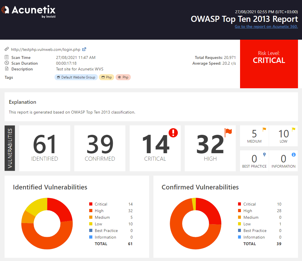302x261 pixels.
Task: Click the 0 Best Practice card
Action: (254, 161)
